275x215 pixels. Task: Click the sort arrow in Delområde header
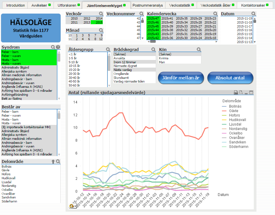[x=53, y=162]
